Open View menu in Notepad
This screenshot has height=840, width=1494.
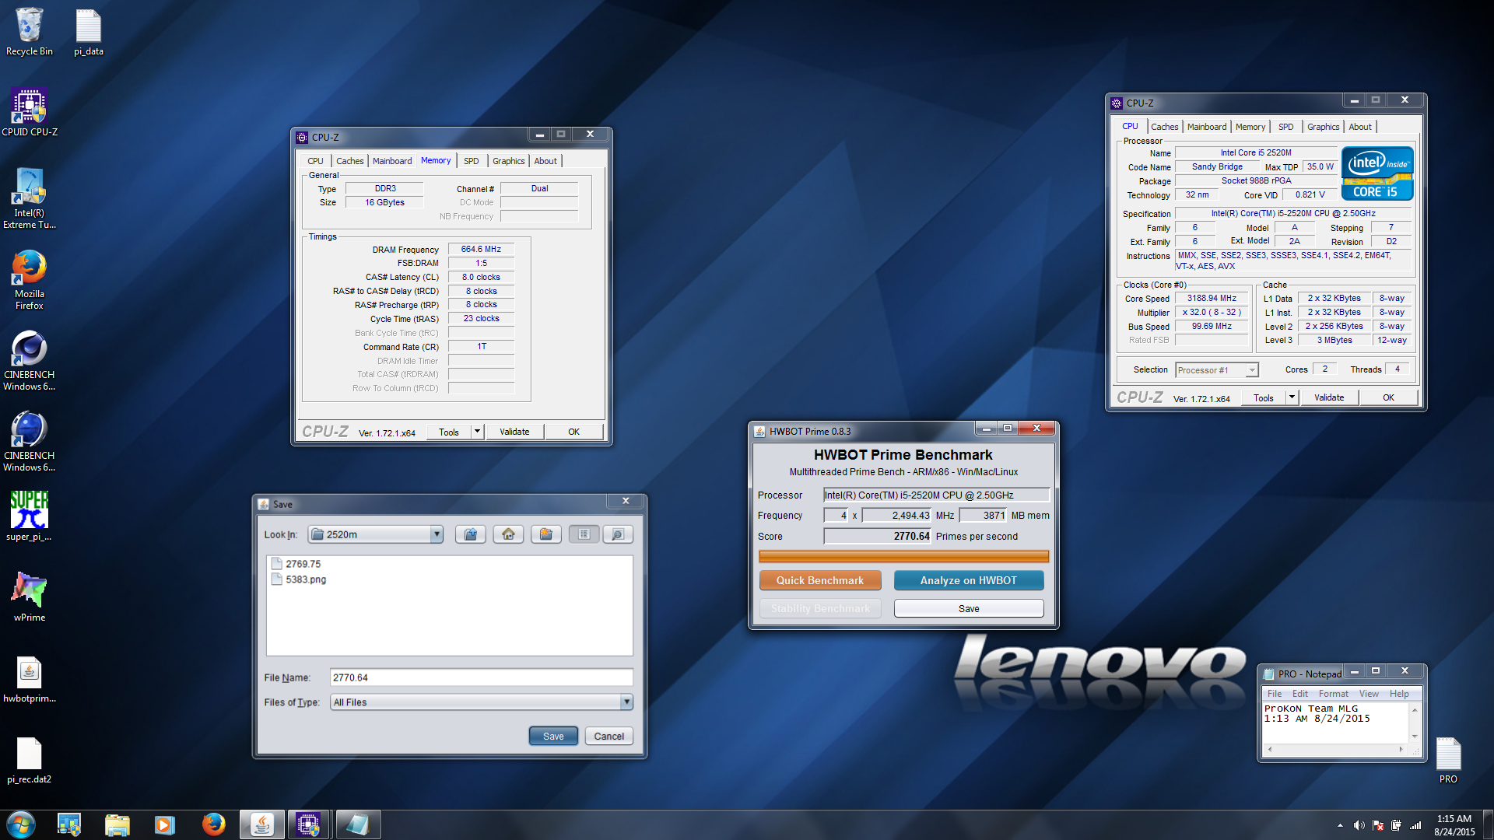click(x=1369, y=694)
